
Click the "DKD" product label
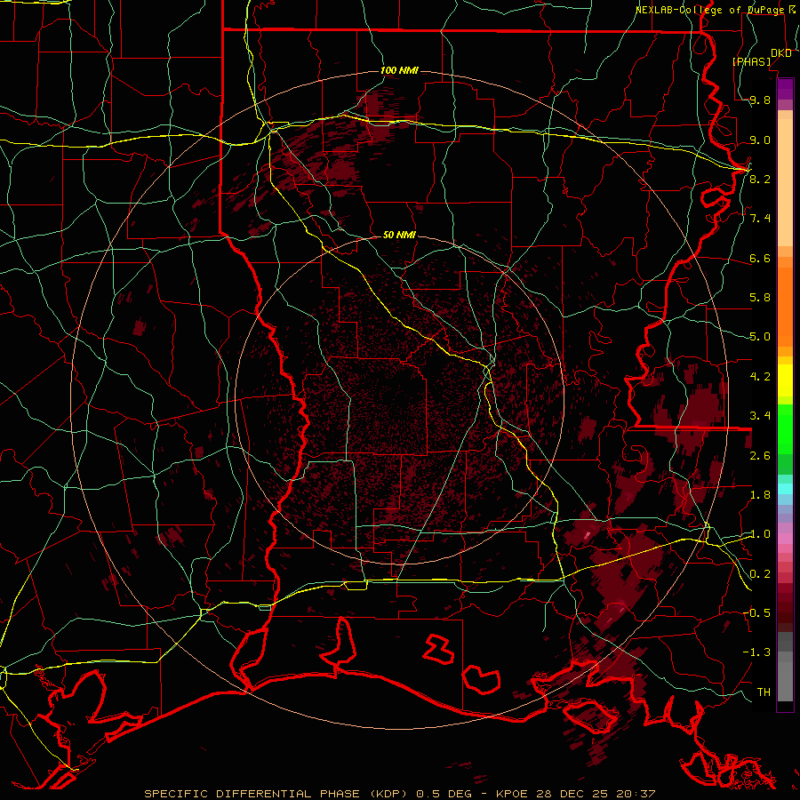coord(780,53)
